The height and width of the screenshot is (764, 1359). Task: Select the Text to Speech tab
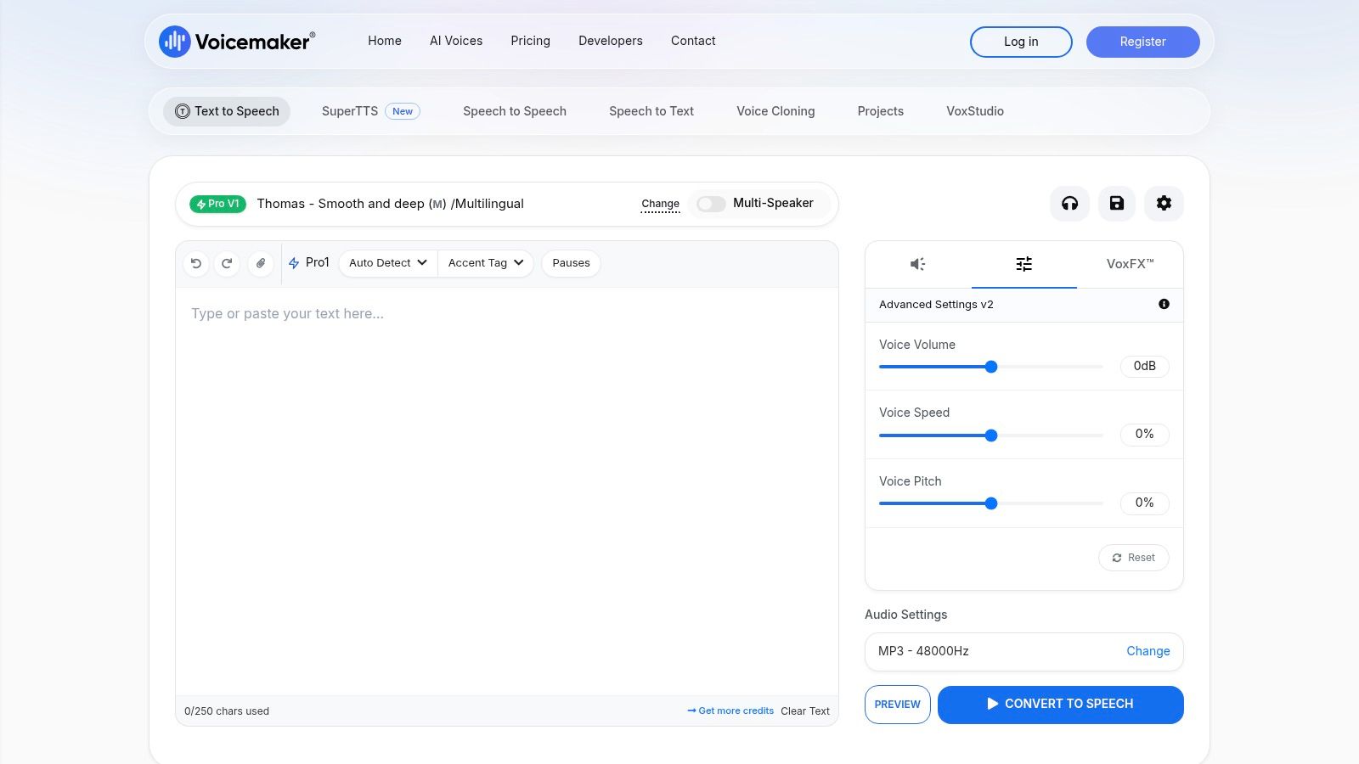coord(227,111)
